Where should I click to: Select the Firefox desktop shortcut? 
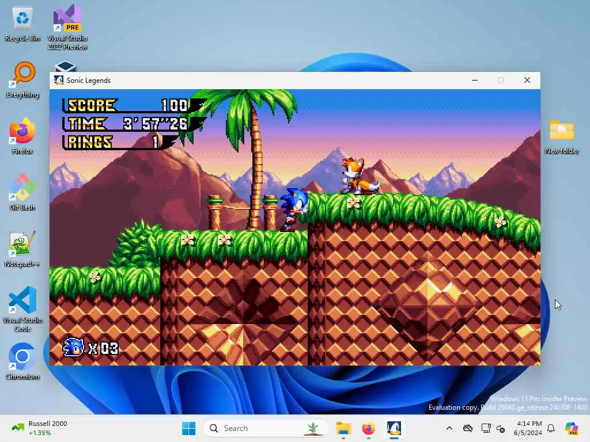[x=22, y=136]
